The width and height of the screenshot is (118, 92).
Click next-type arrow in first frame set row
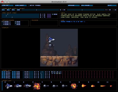(x=4, y=72)
